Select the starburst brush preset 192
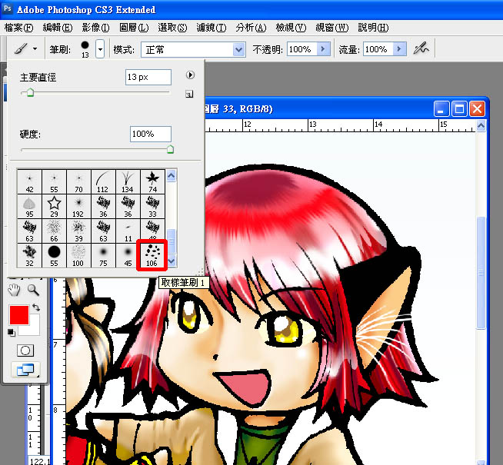This screenshot has height=465, width=503. pyautogui.click(x=79, y=207)
